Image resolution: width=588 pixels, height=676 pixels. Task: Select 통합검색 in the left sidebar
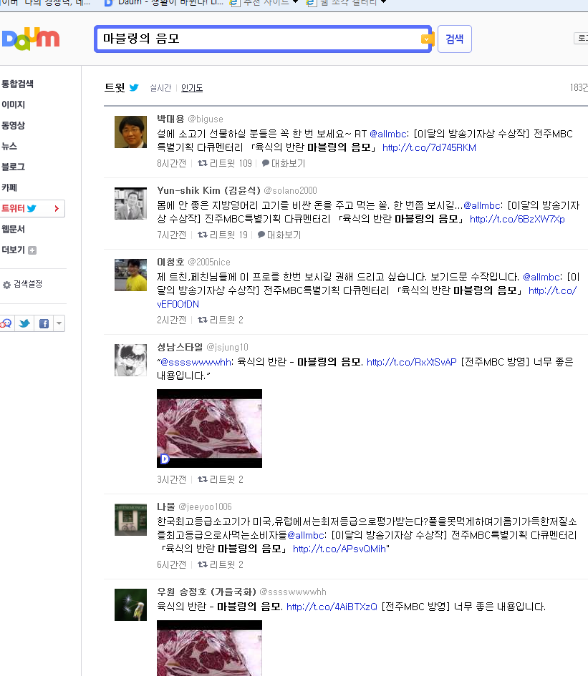coord(17,84)
